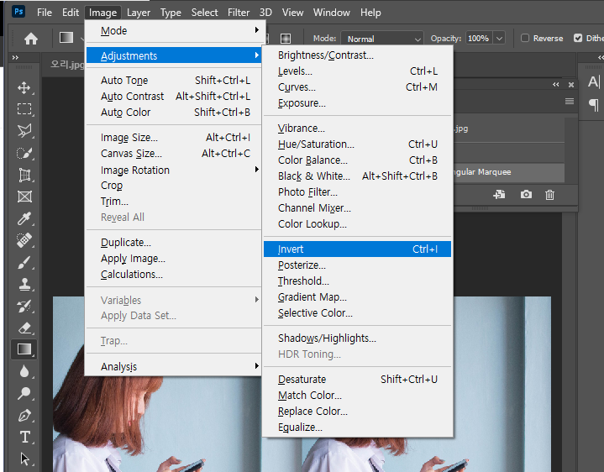Image resolution: width=604 pixels, height=472 pixels.
Task: Open the gradient preview picker
Action: pyautogui.click(x=66, y=38)
